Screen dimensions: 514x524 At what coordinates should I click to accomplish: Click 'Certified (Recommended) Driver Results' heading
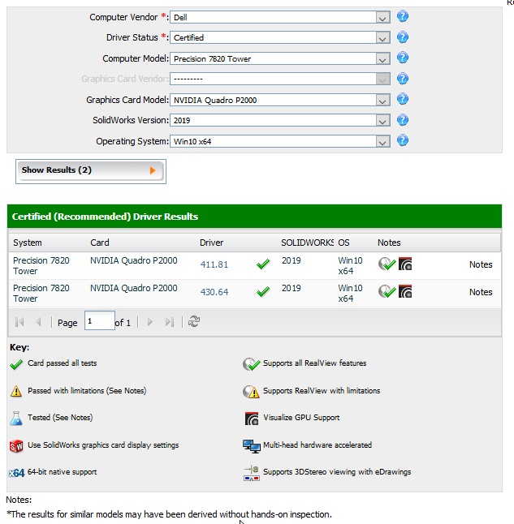point(105,217)
